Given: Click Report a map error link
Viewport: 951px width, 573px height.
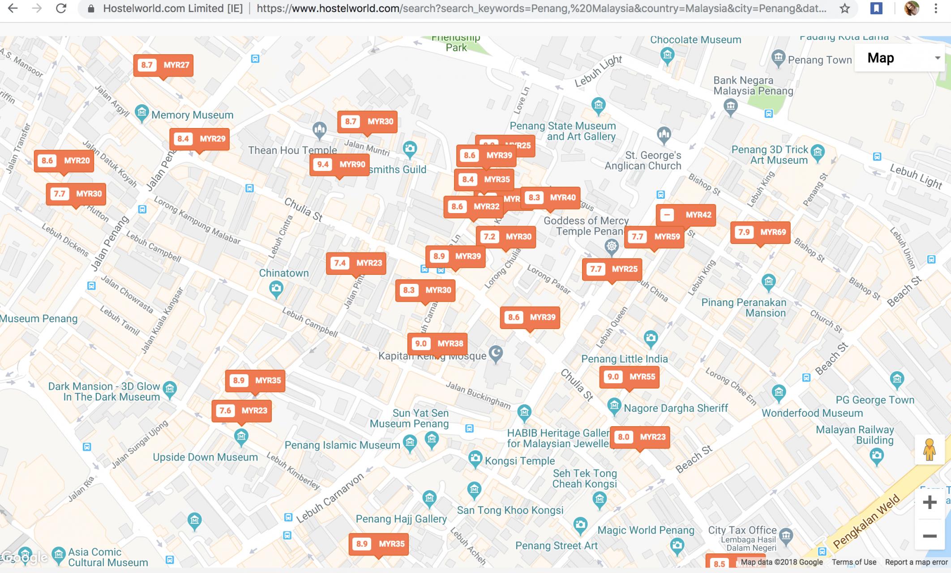Looking at the screenshot, I should tap(916, 562).
